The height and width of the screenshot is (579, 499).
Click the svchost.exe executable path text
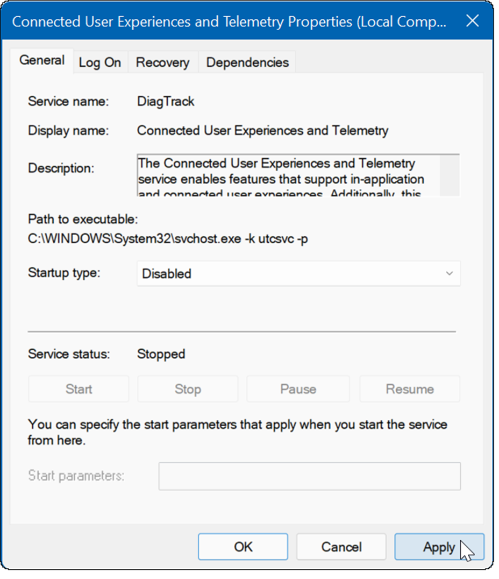pyautogui.click(x=168, y=238)
